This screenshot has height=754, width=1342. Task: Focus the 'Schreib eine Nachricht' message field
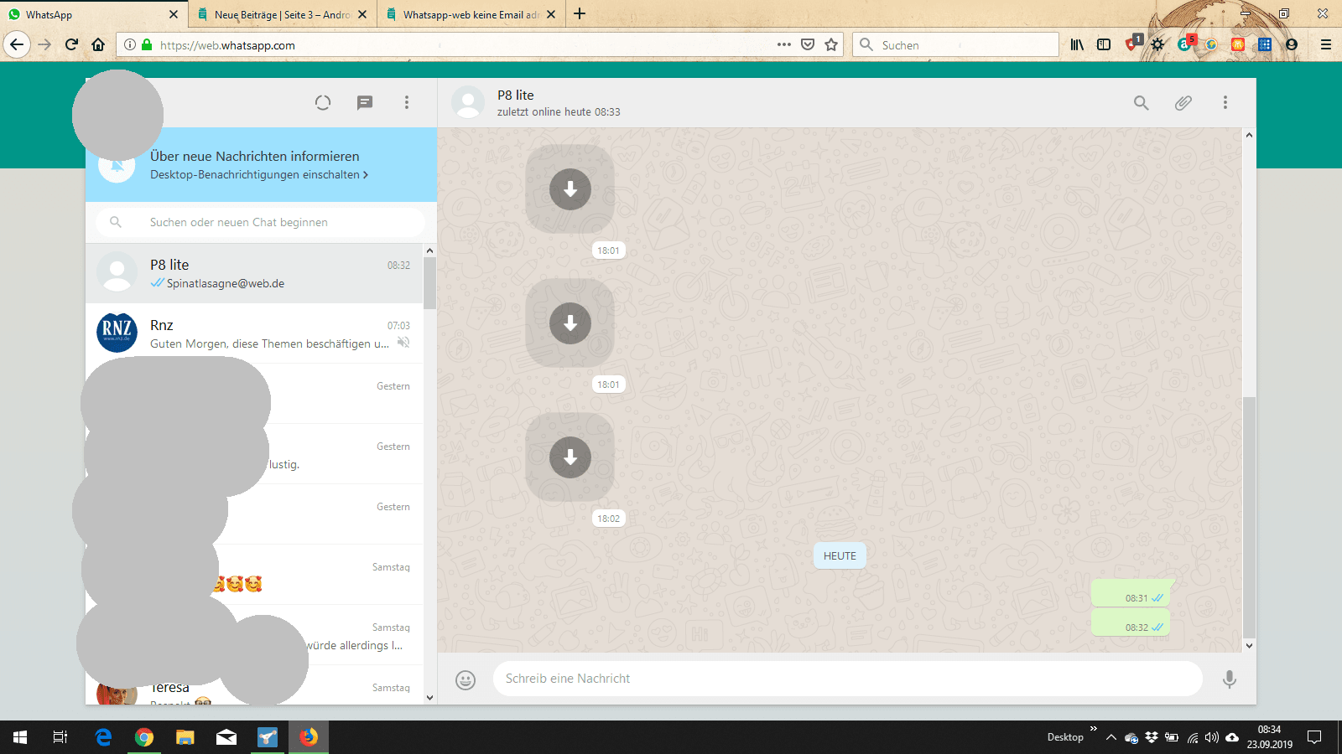pyautogui.click(x=848, y=679)
